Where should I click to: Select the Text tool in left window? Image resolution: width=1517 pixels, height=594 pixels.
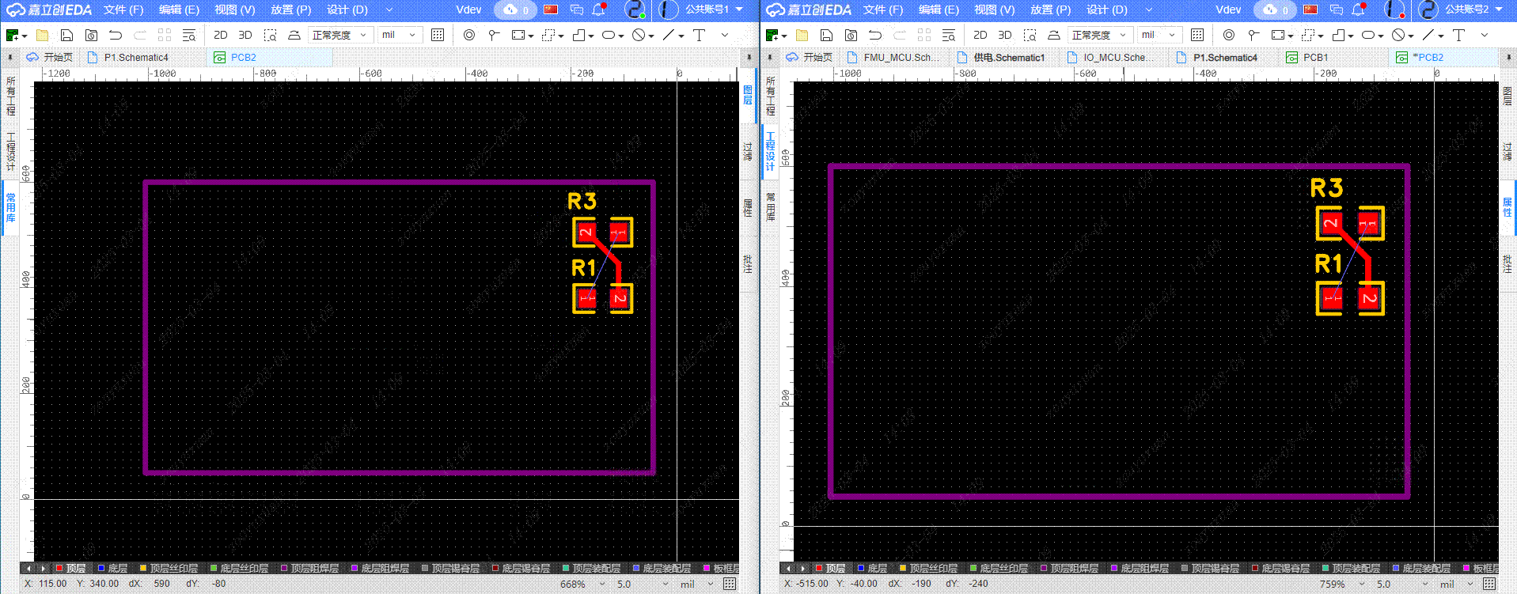point(699,35)
